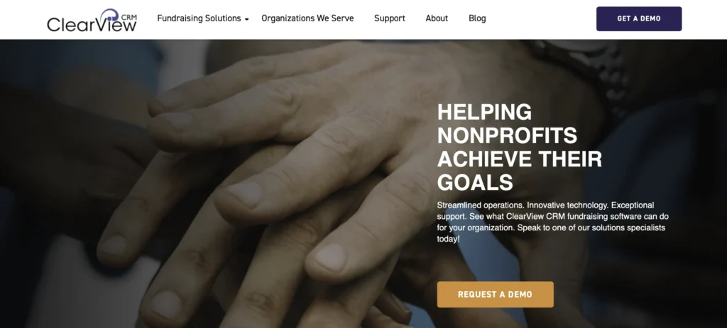Click the purple GET A DEMO button
The height and width of the screenshot is (328, 727).
click(639, 19)
